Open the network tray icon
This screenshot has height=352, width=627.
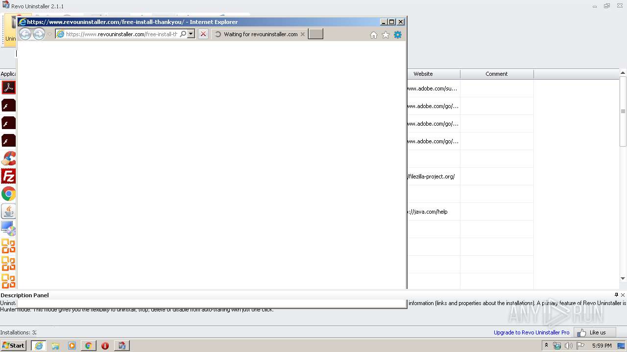point(557,346)
